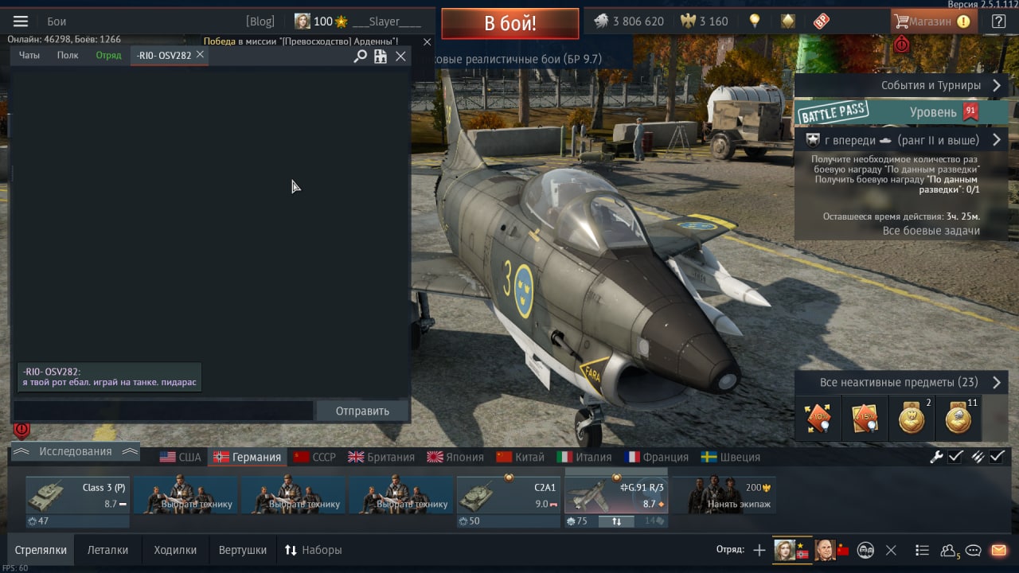Open the red BP battle pass tag

(822, 21)
